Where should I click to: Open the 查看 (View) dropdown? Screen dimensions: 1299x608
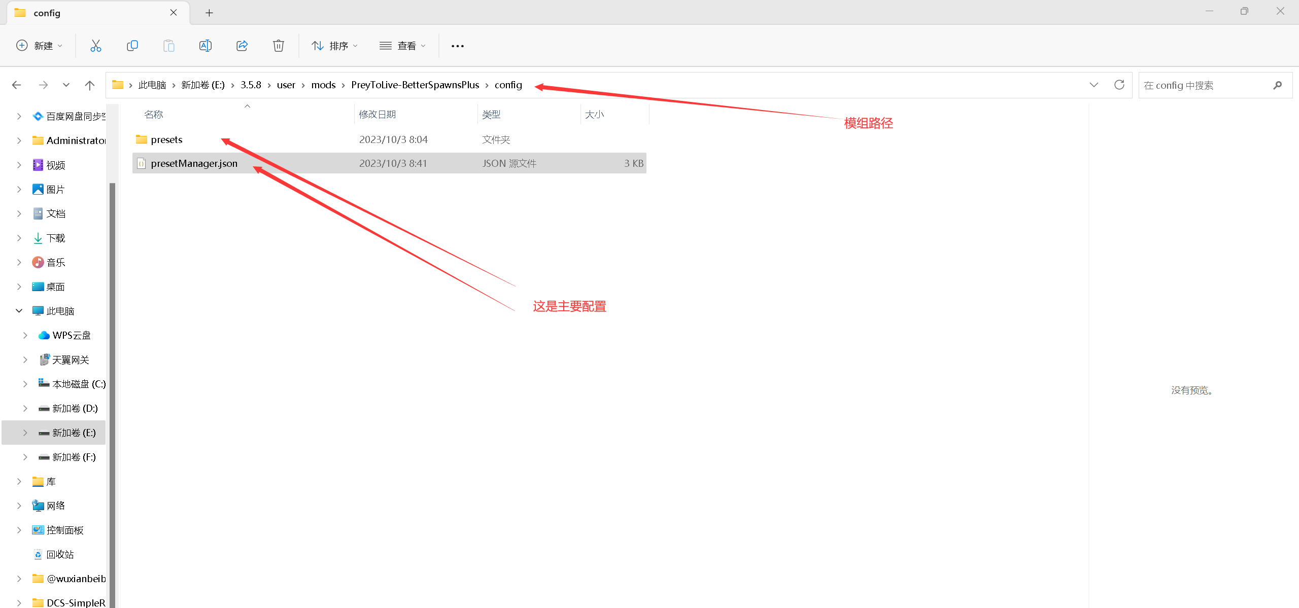coord(402,46)
